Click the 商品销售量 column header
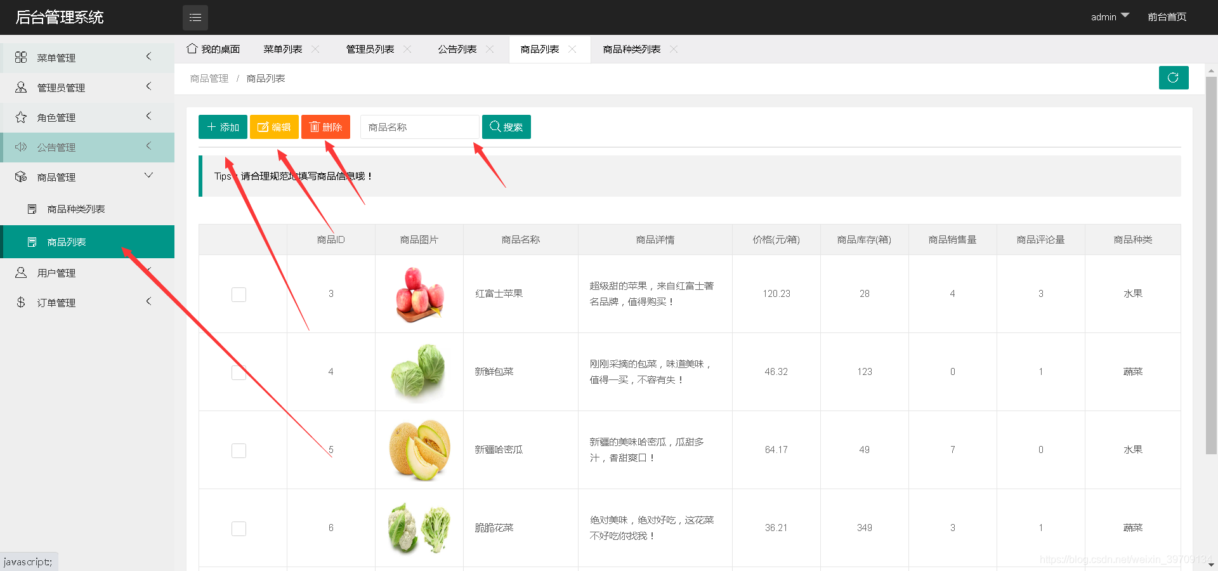 click(952, 239)
